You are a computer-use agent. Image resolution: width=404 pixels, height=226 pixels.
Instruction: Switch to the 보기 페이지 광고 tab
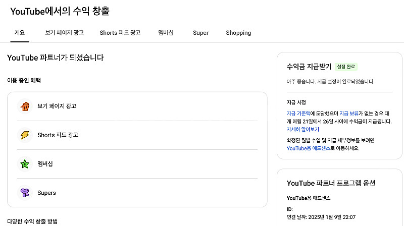[x=65, y=33]
